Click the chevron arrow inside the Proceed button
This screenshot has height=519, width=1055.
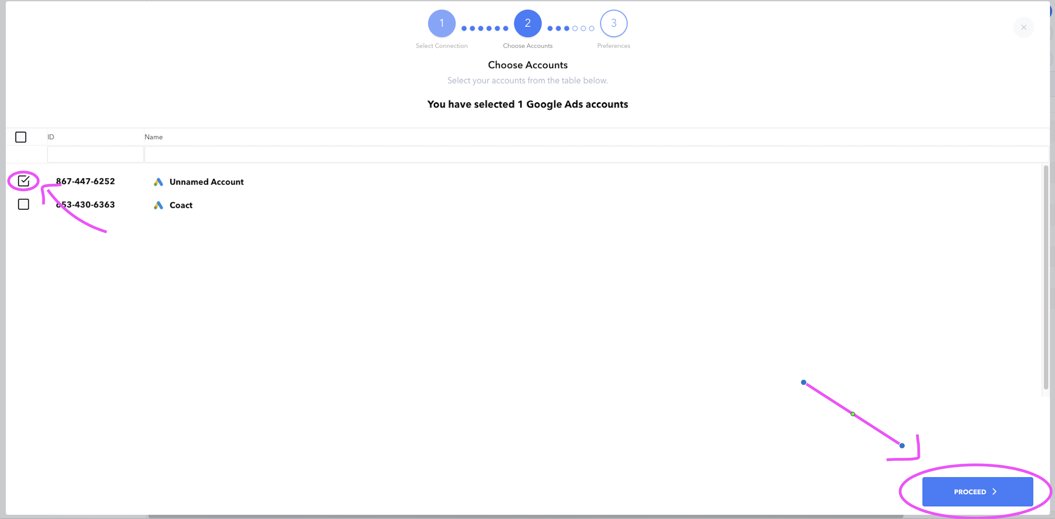pos(994,492)
